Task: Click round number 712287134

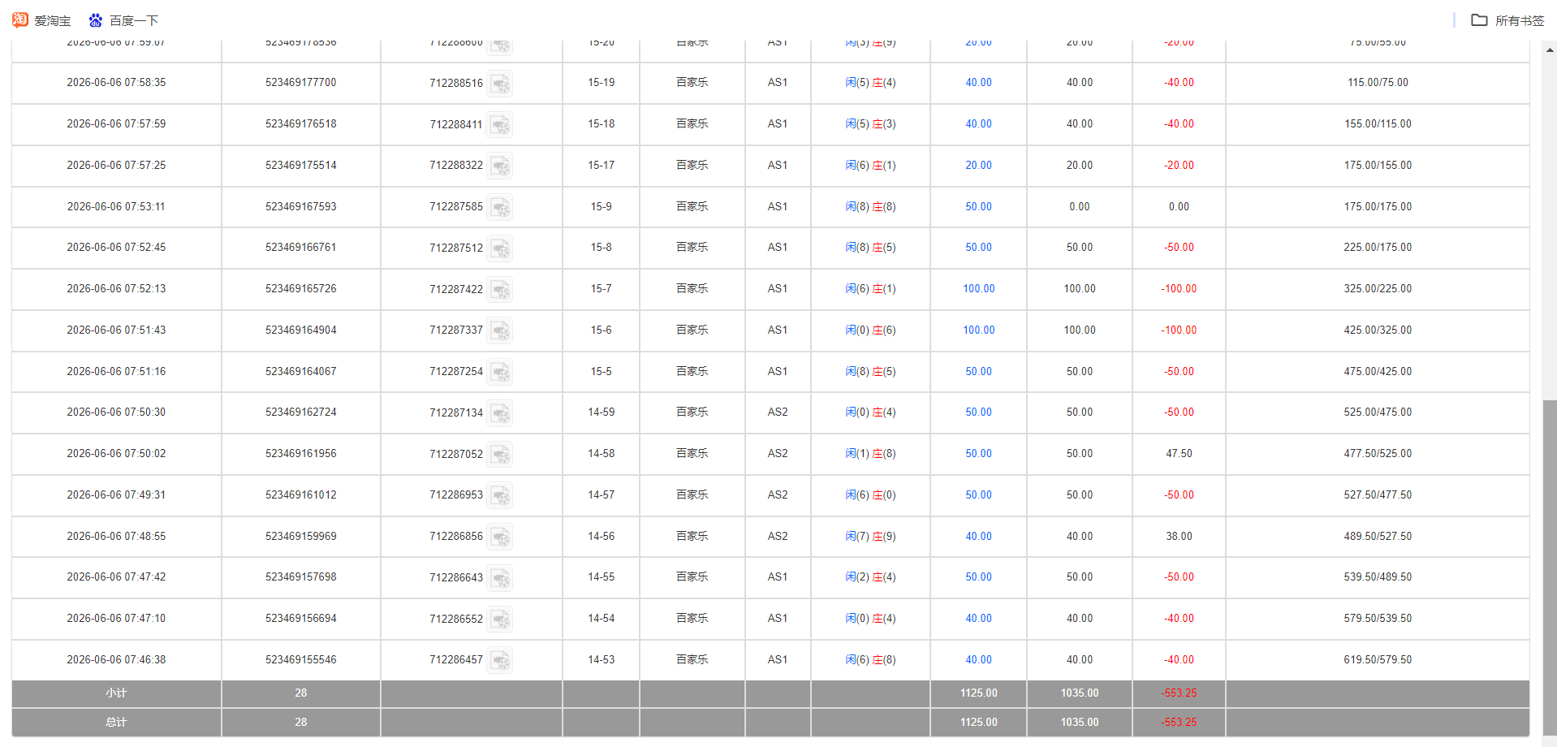Action: tap(456, 413)
